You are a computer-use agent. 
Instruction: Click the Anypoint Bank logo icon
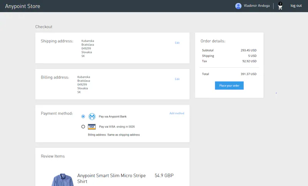pyautogui.click(x=92, y=116)
